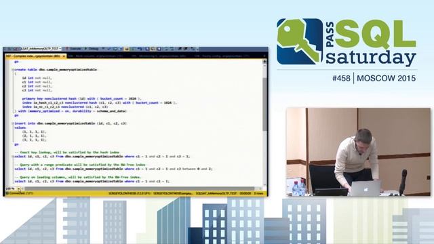Image resolution: width=434 pixels, height=244 pixels.
Task: Click the Connected (1/1) status entry
Action: click(x=20, y=193)
